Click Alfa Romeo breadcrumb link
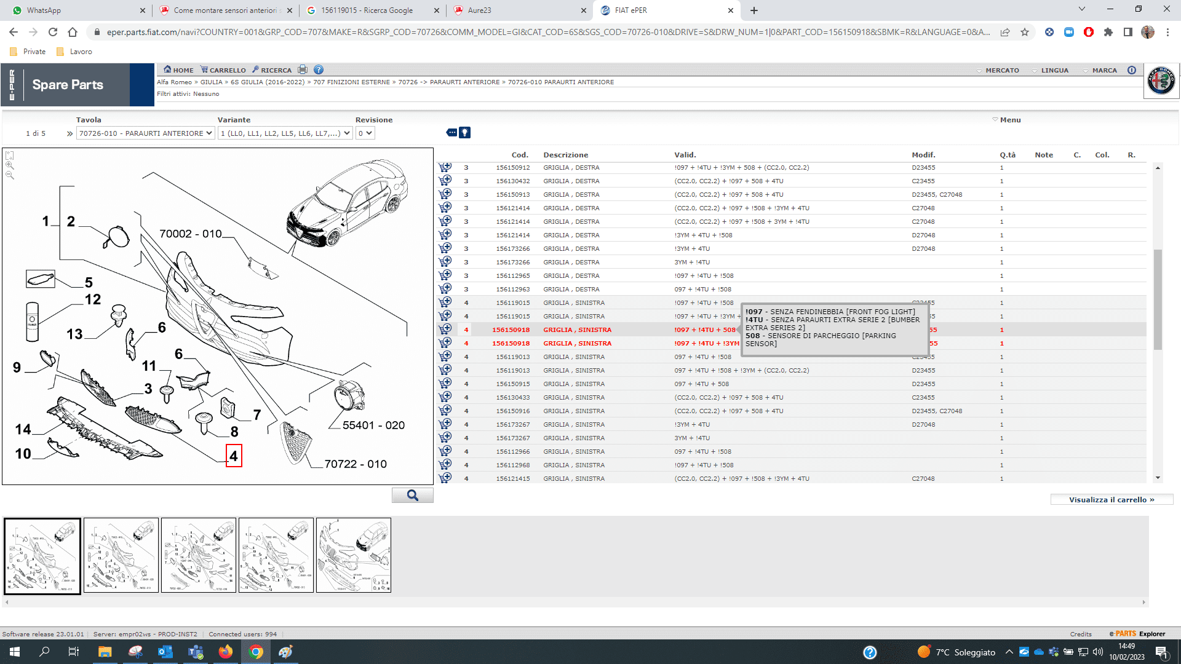Image resolution: width=1181 pixels, height=664 pixels. pos(174,82)
